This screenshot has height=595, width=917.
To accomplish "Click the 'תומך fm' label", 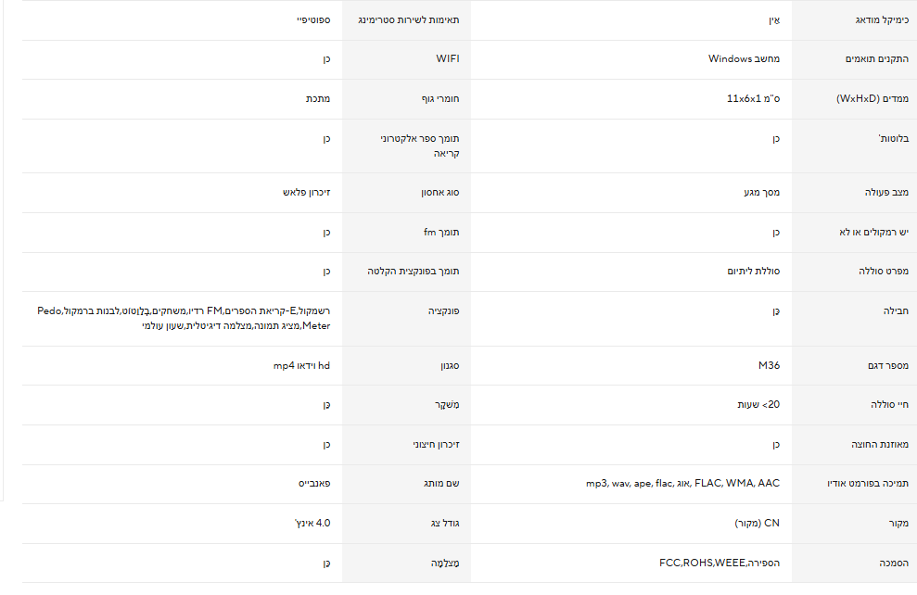I will [441, 231].
